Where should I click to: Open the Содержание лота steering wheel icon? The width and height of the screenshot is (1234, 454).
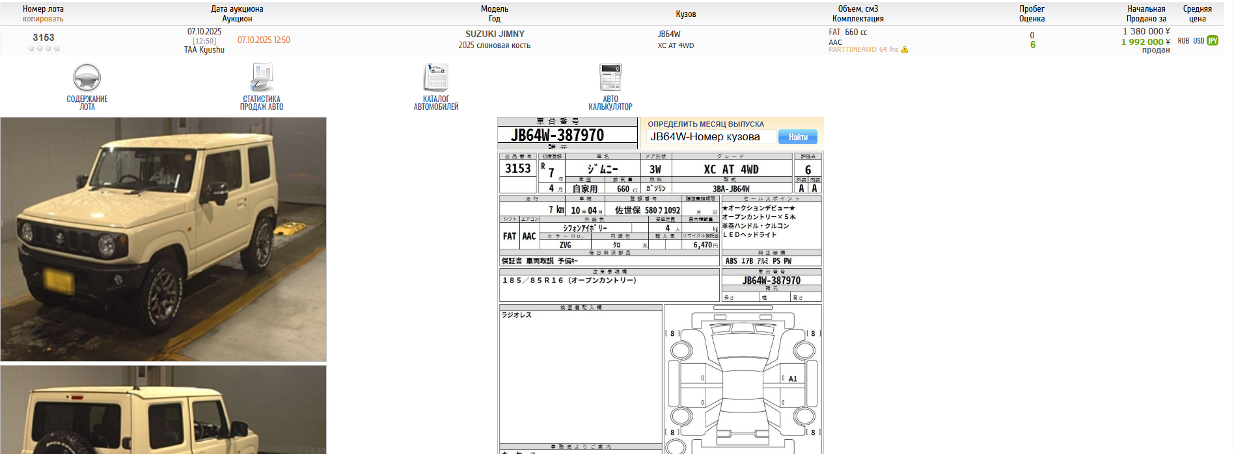pyautogui.click(x=87, y=79)
